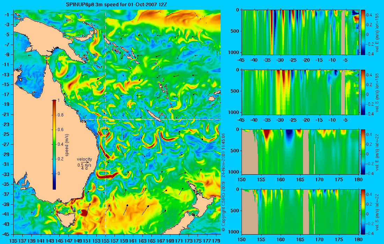Viewport: 384px width, 244px height.
Task: Select the 0.8 tick on speed colorbar
Action: coord(60,115)
